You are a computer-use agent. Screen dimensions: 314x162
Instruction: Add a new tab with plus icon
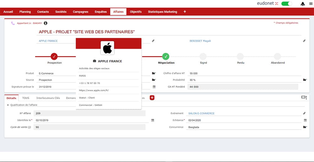coord(185,12)
